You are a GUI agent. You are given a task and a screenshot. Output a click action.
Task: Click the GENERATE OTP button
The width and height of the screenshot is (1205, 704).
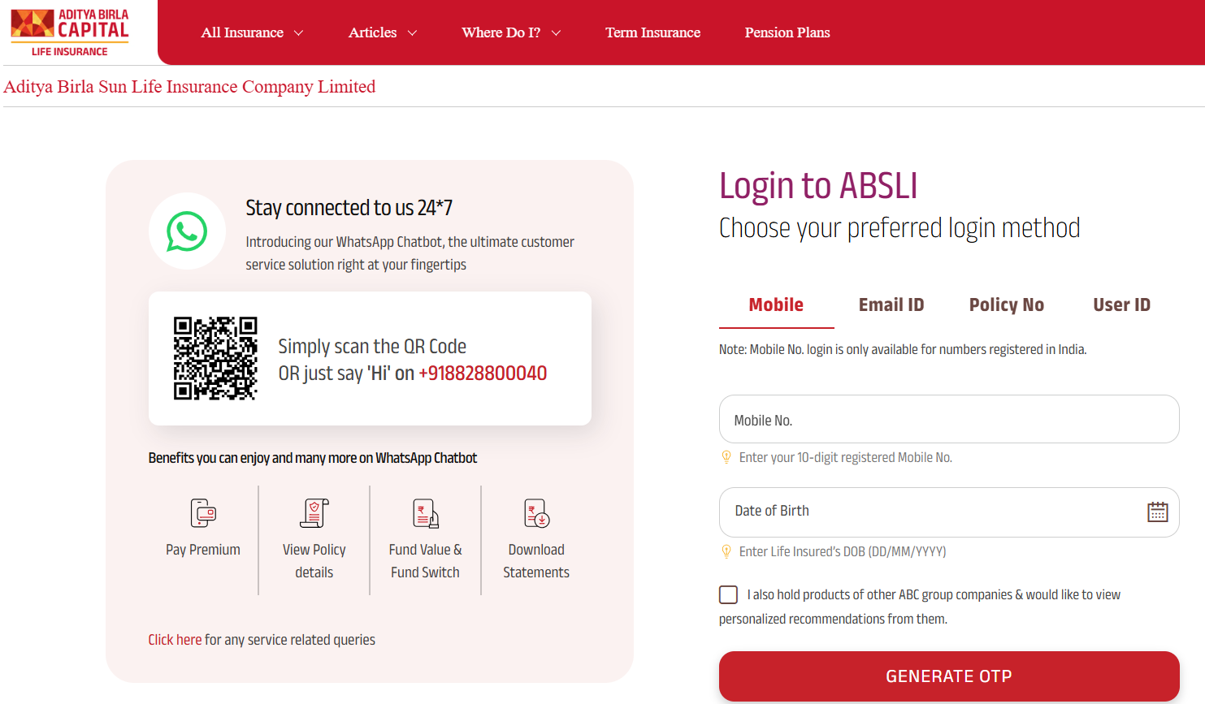(x=948, y=676)
